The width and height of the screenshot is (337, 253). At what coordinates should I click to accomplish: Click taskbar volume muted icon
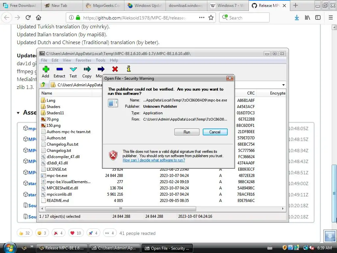point(312,248)
